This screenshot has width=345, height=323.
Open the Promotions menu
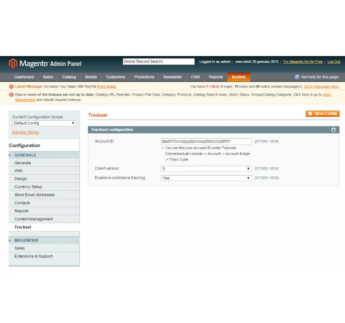click(x=144, y=77)
